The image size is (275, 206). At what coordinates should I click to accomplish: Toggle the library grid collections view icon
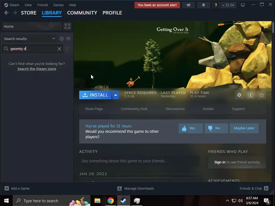tap(67, 27)
